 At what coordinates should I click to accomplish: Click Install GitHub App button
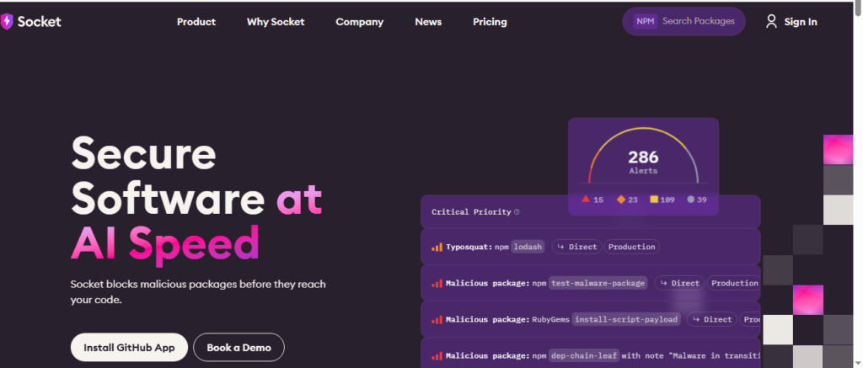(x=129, y=347)
